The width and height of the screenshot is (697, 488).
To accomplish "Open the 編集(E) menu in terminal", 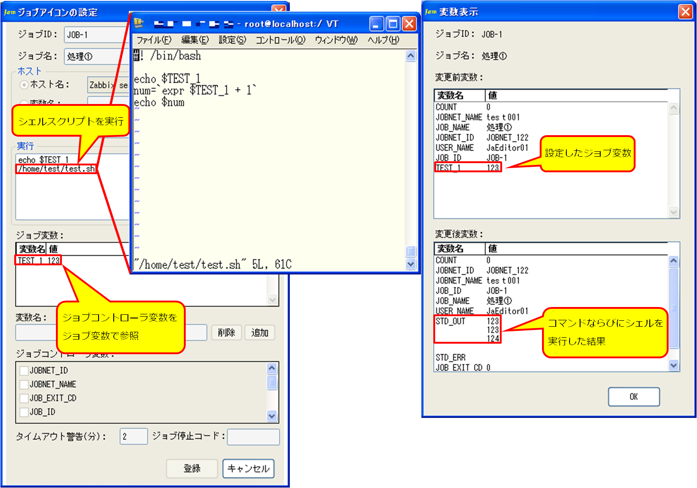I will click(x=195, y=40).
